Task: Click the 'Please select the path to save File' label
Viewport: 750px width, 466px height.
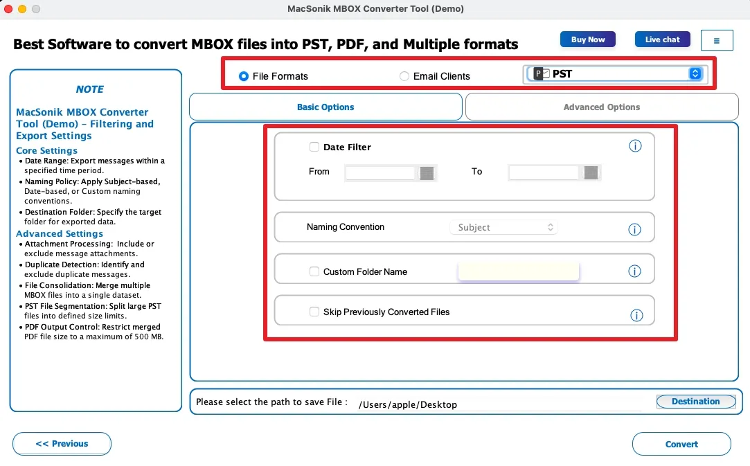Action: click(271, 402)
